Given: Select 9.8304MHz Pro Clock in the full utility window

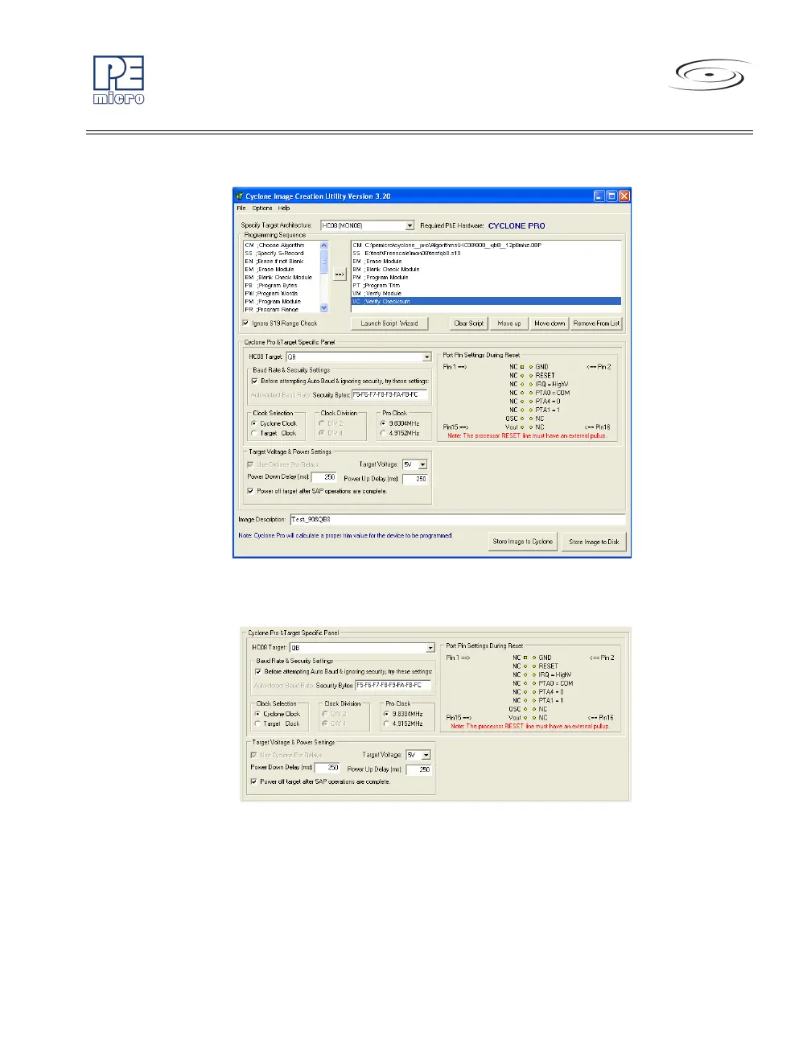Looking at the screenshot, I should 383,423.
